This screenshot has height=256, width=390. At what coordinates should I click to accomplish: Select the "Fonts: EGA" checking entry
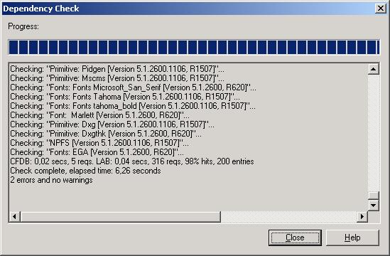pos(97,152)
